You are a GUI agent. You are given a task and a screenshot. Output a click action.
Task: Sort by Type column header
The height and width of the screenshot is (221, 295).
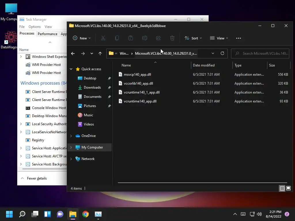pos(238,65)
